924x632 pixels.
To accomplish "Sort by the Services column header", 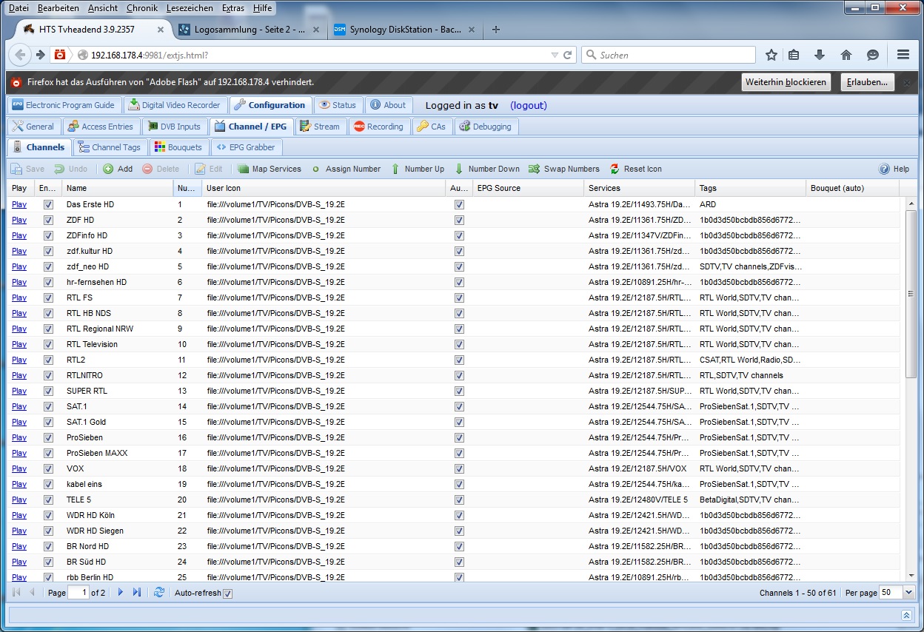I will [639, 188].
